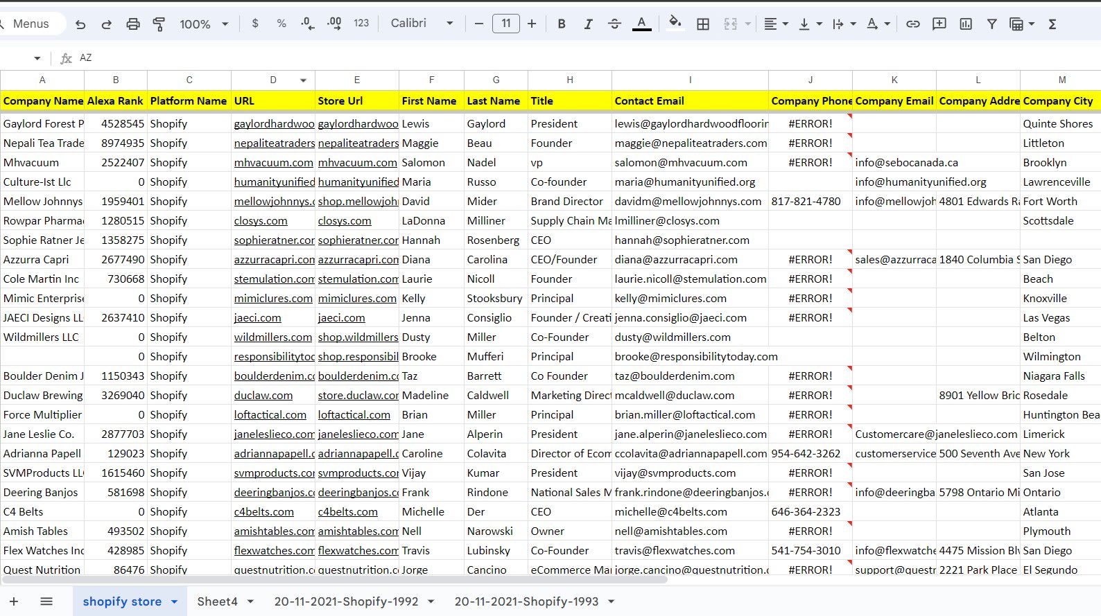Select column I header
The width and height of the screenshot is (1101, 616).
(x=690, y=80)
